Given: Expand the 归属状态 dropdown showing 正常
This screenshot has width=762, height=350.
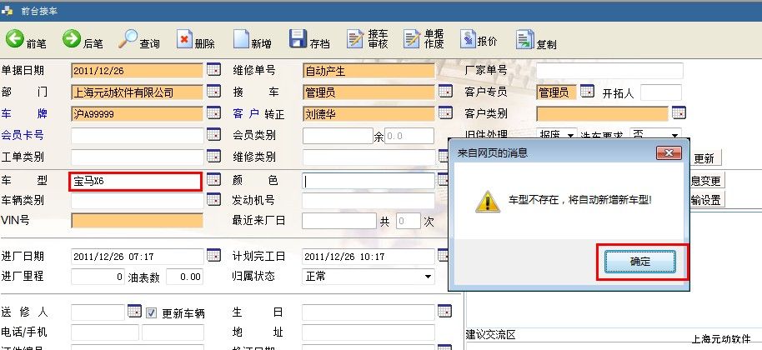Looking at the screenshot, I should 429,277.
